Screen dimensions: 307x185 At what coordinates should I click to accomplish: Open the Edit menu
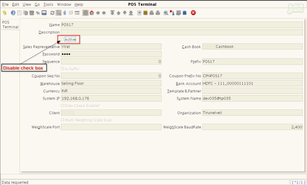16,4
